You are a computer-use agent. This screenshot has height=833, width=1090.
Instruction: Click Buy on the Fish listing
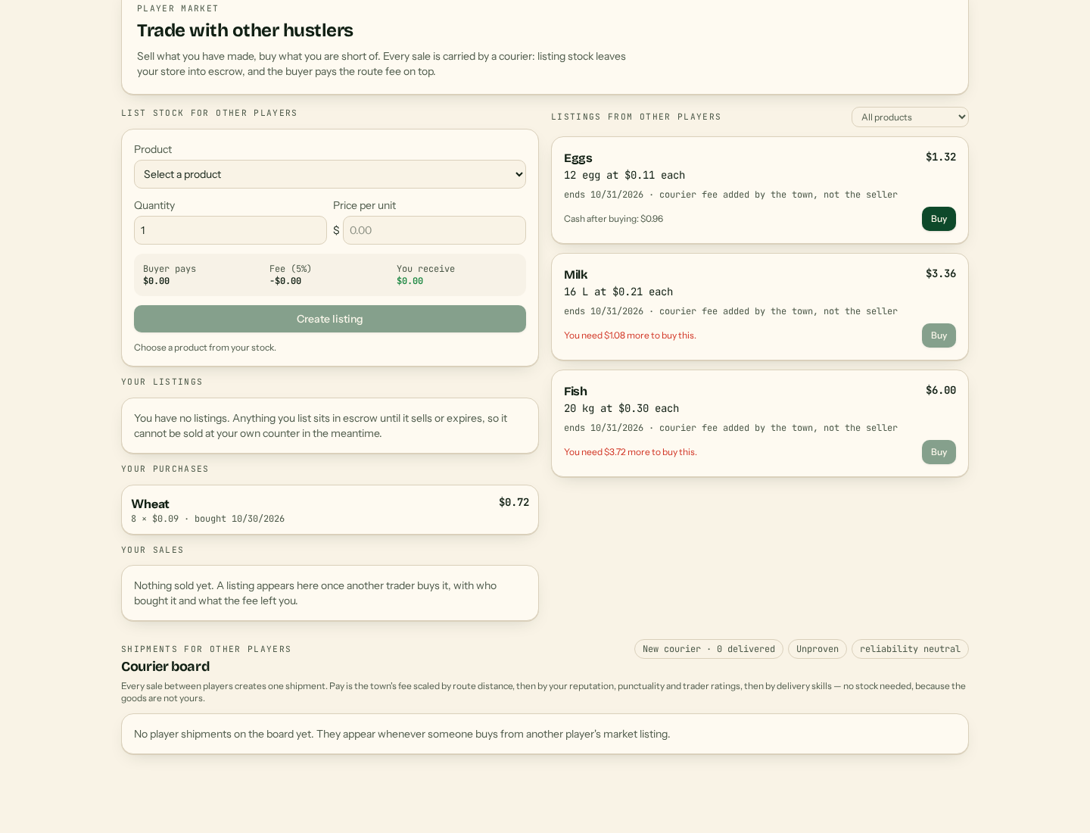point(939,452)
